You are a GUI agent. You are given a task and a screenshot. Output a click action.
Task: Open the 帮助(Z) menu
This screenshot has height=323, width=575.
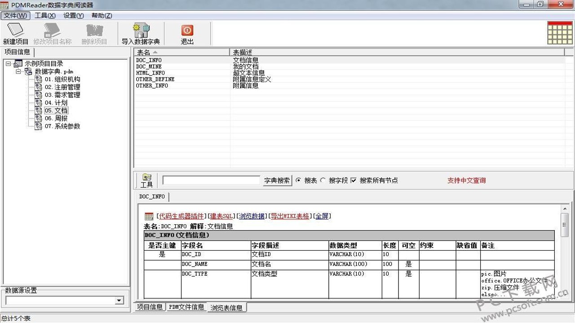click(x=102, y=15)
